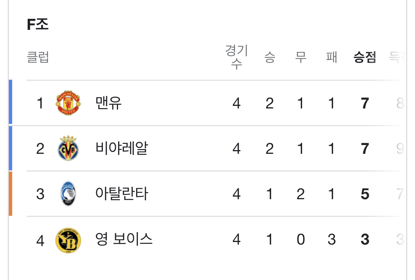Open the 비야레알 team link
This screenshot has width=415, height=280.
coord(121,148)
